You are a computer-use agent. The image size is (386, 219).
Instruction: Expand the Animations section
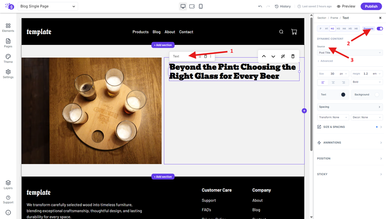[350, 143]
